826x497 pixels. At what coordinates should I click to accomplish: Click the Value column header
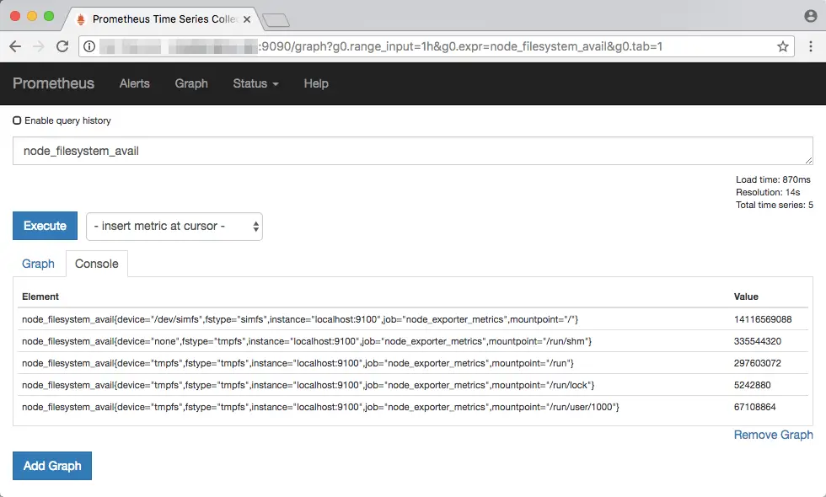(746, 297)
